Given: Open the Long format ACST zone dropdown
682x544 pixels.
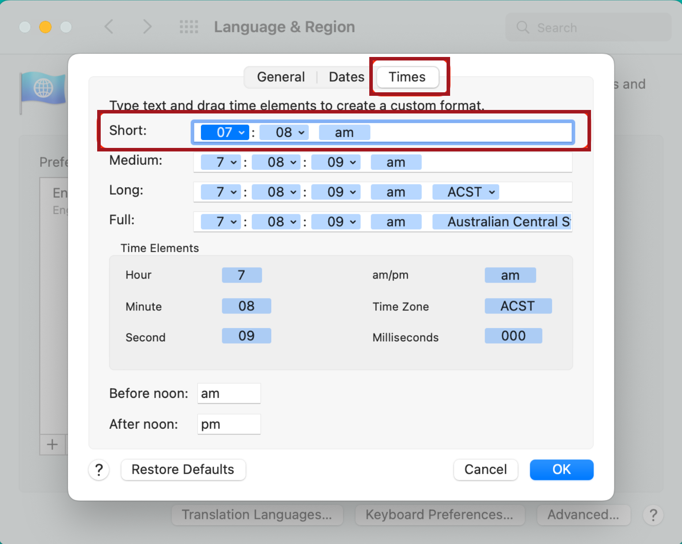Looking at the screenshot, I should (466, 192).
